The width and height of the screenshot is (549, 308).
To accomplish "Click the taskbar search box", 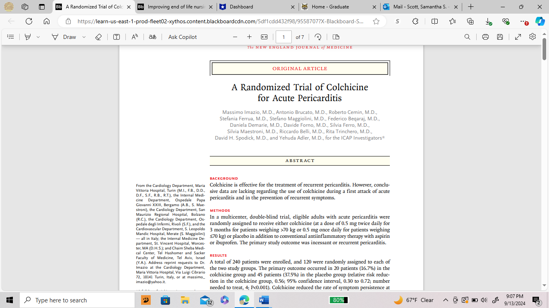I will 77,300.
